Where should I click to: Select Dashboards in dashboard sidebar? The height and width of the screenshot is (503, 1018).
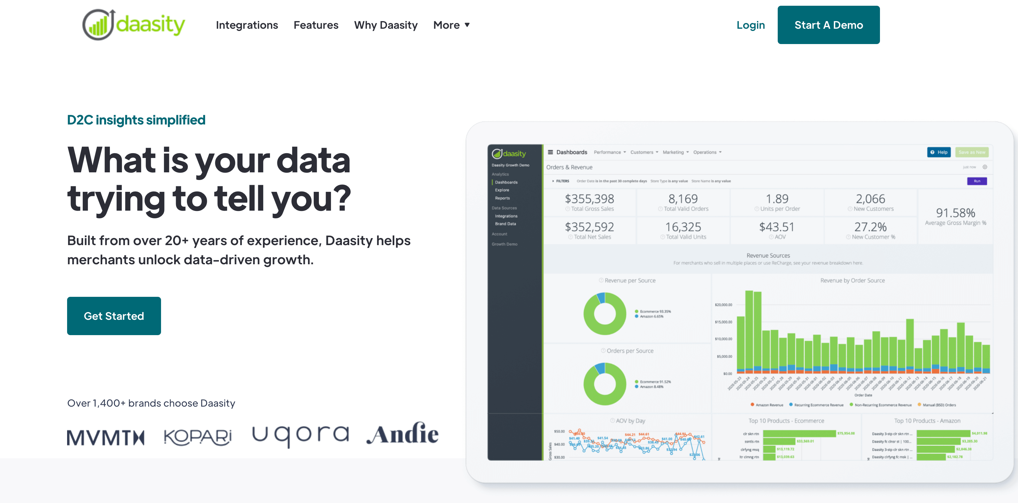click(x=506, y=183)
